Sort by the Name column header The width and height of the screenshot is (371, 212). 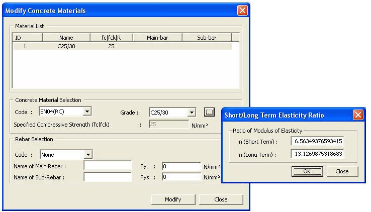point(66,37)
